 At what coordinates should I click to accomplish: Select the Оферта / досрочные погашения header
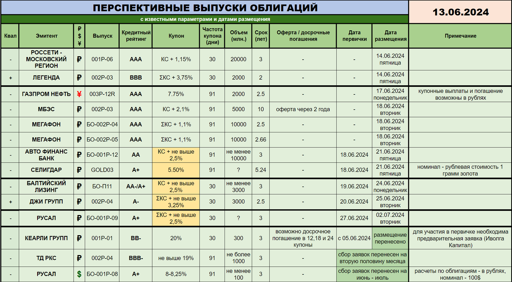click(303, 36)
